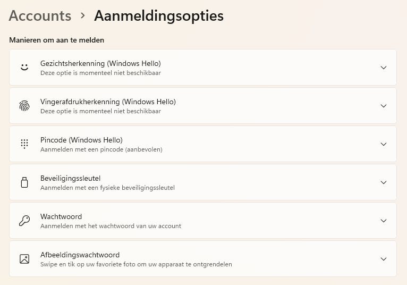Expand Gezichtsherkenning chevron arrow
The height and width of the screenshot is (285, 407).
point(384,68)
